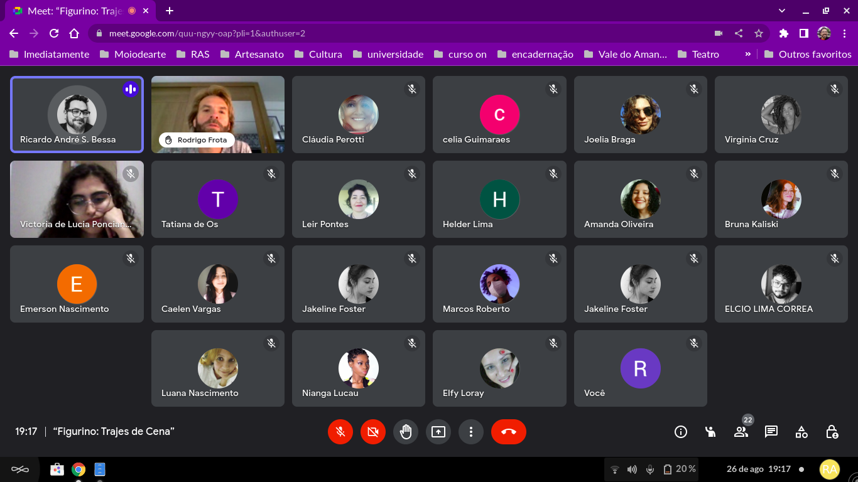Open the activities shapes icon
This screenshot has height=482, width=858.
click(801, 432)
